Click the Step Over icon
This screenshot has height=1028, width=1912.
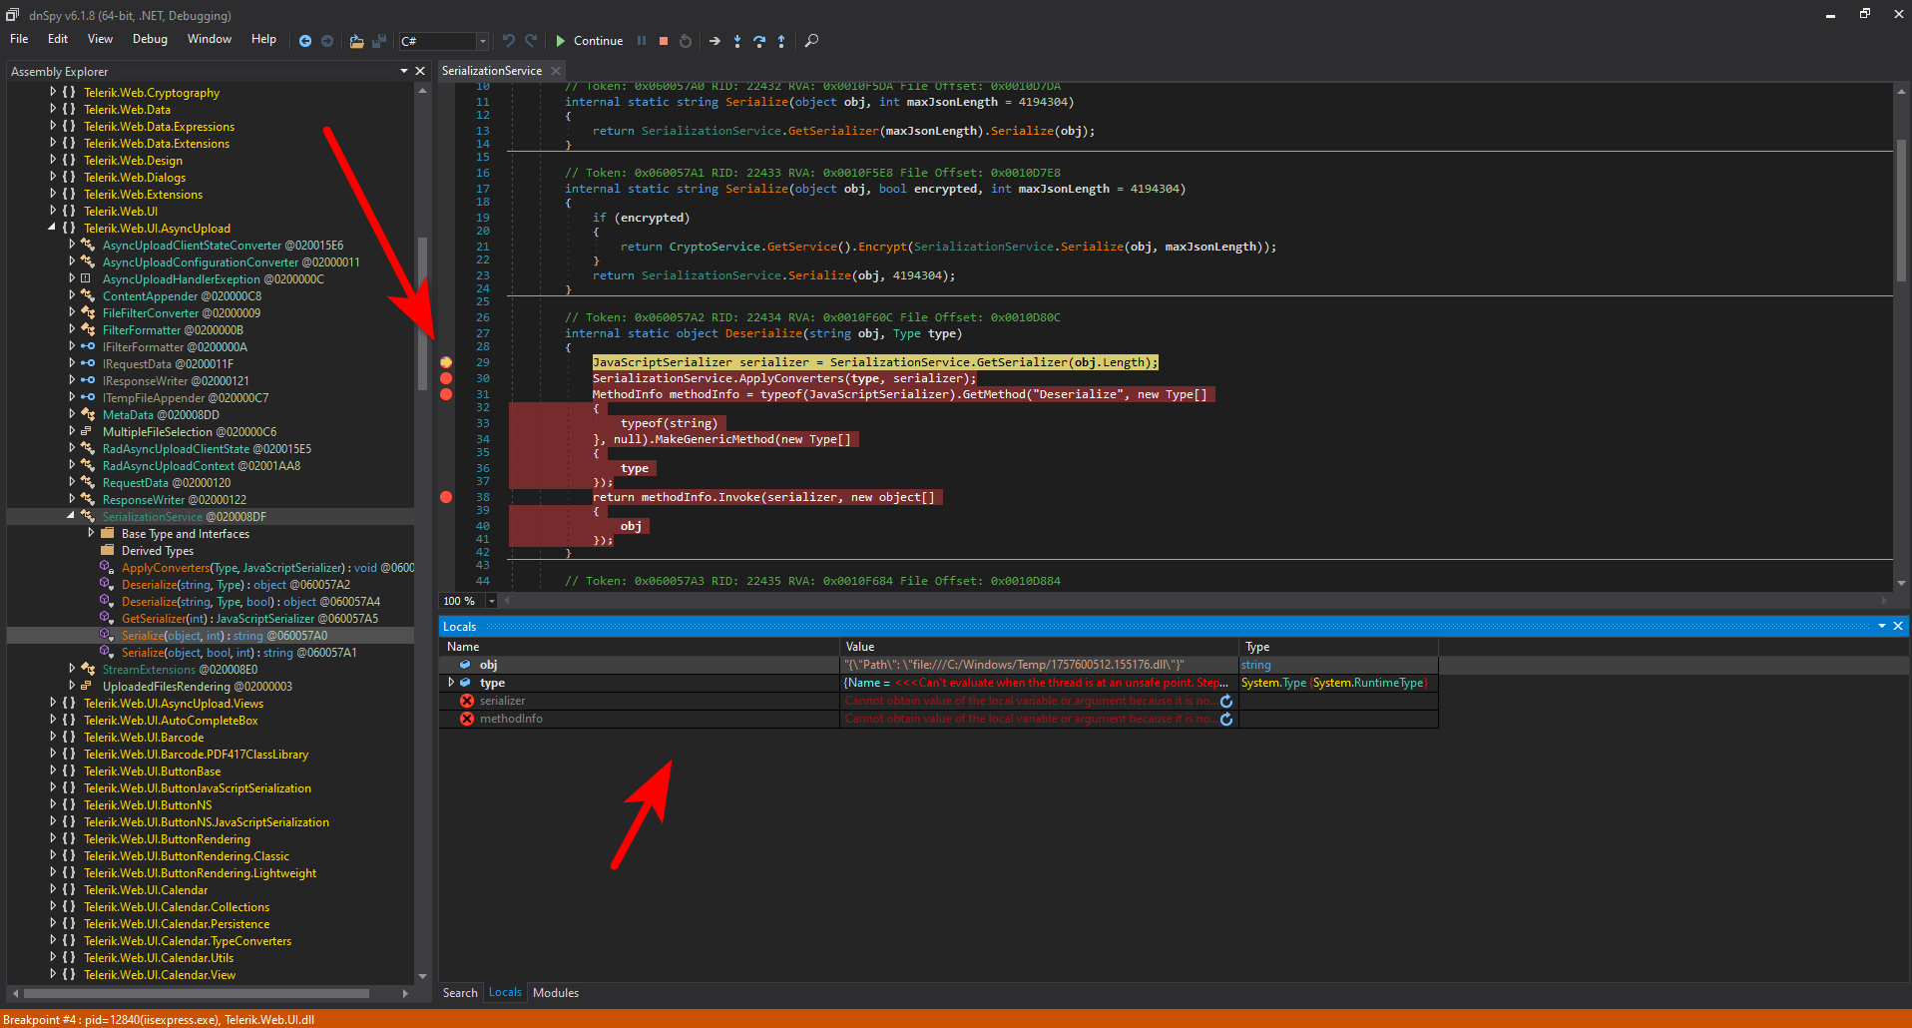point(759,41)
